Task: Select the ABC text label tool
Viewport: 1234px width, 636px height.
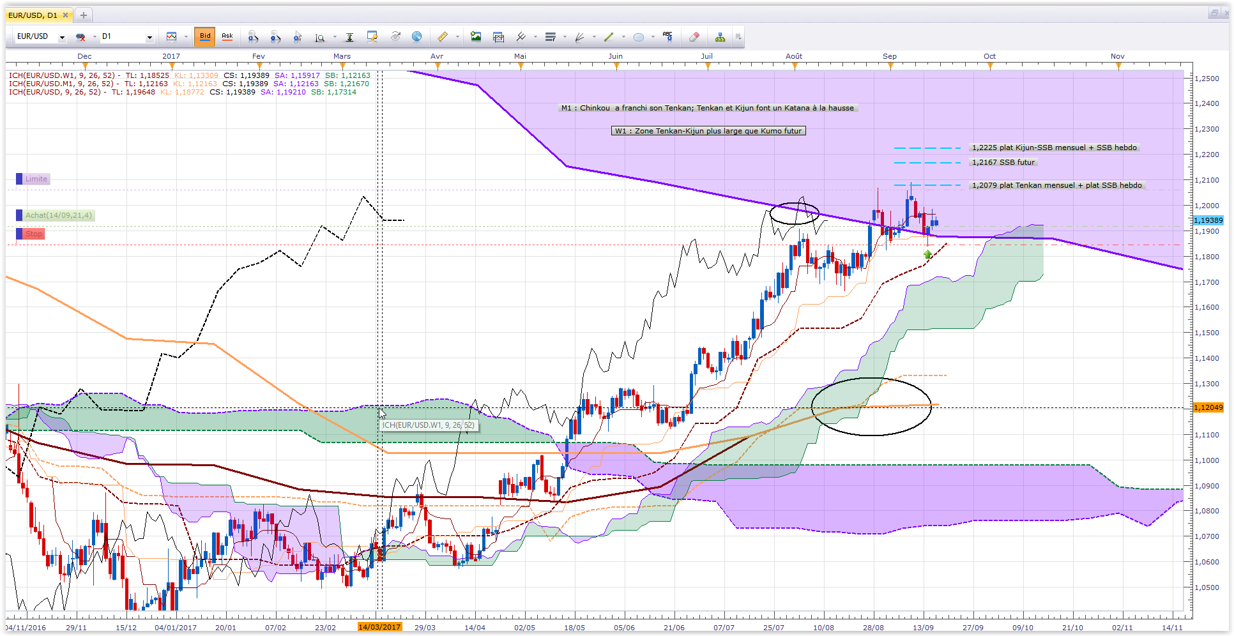Action: point(667,37)
